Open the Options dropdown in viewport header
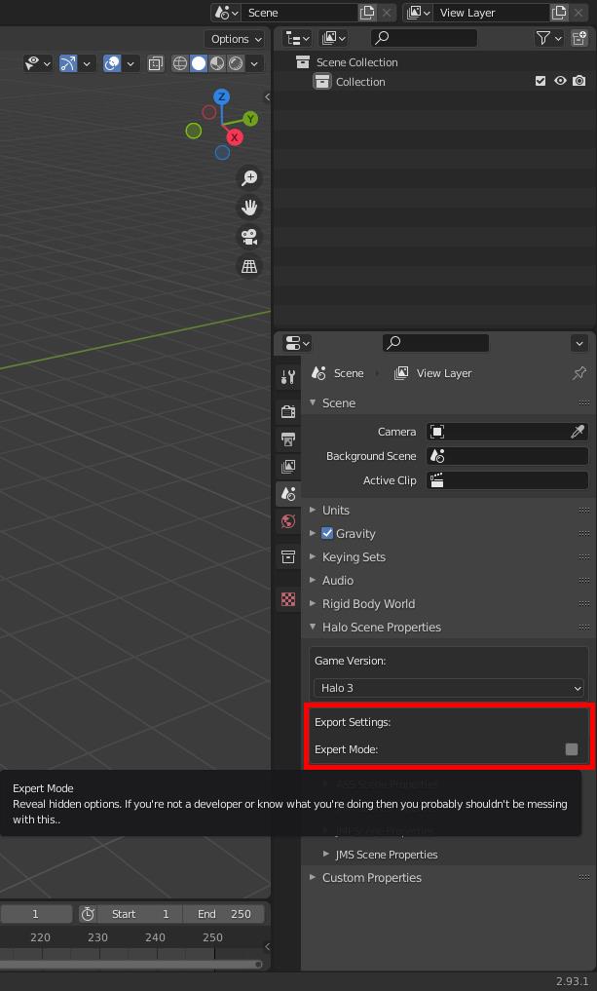The height and width of the screenshot is (991, 597). point(235,39)
